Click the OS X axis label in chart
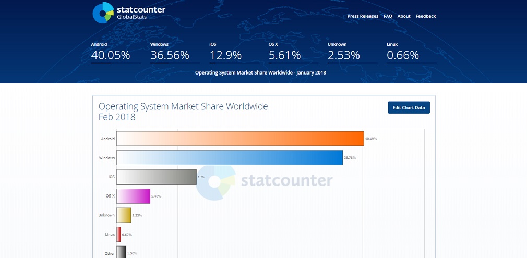527x258 pixels. (110, 196)
